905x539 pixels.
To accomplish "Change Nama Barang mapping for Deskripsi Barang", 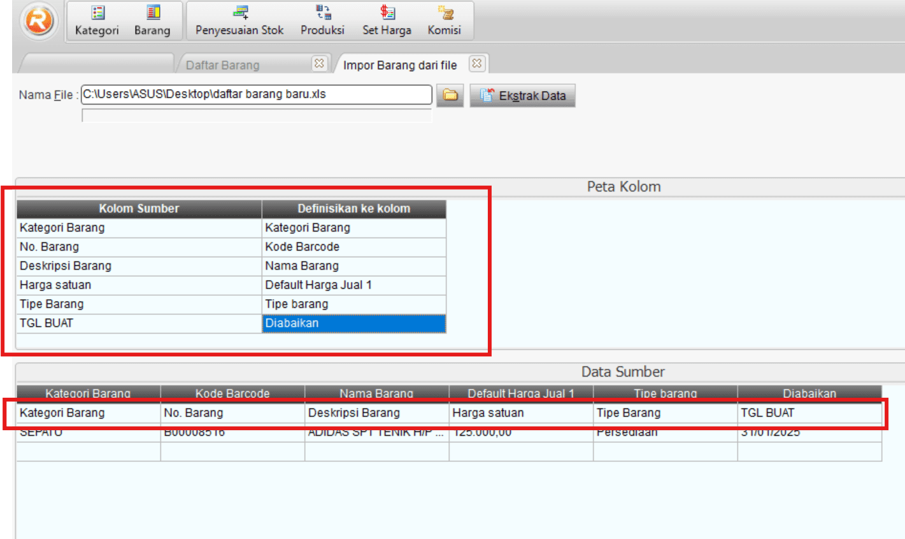I will 353,265.
